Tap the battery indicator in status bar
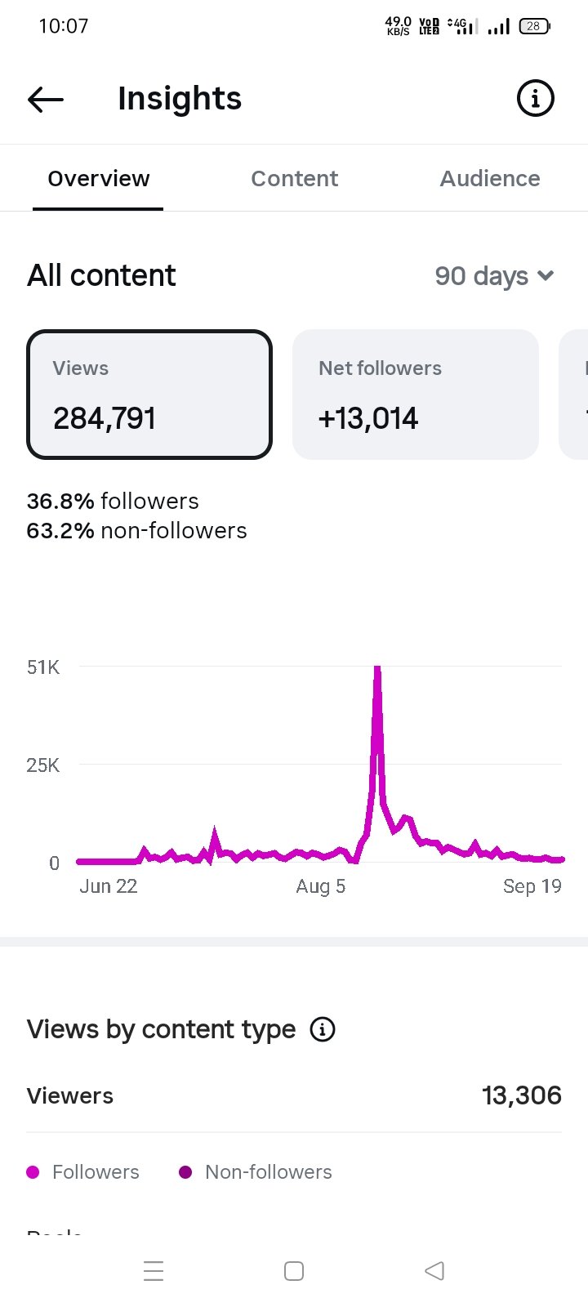The width and height of the screenshot is (588, 1307). (535, 26)
